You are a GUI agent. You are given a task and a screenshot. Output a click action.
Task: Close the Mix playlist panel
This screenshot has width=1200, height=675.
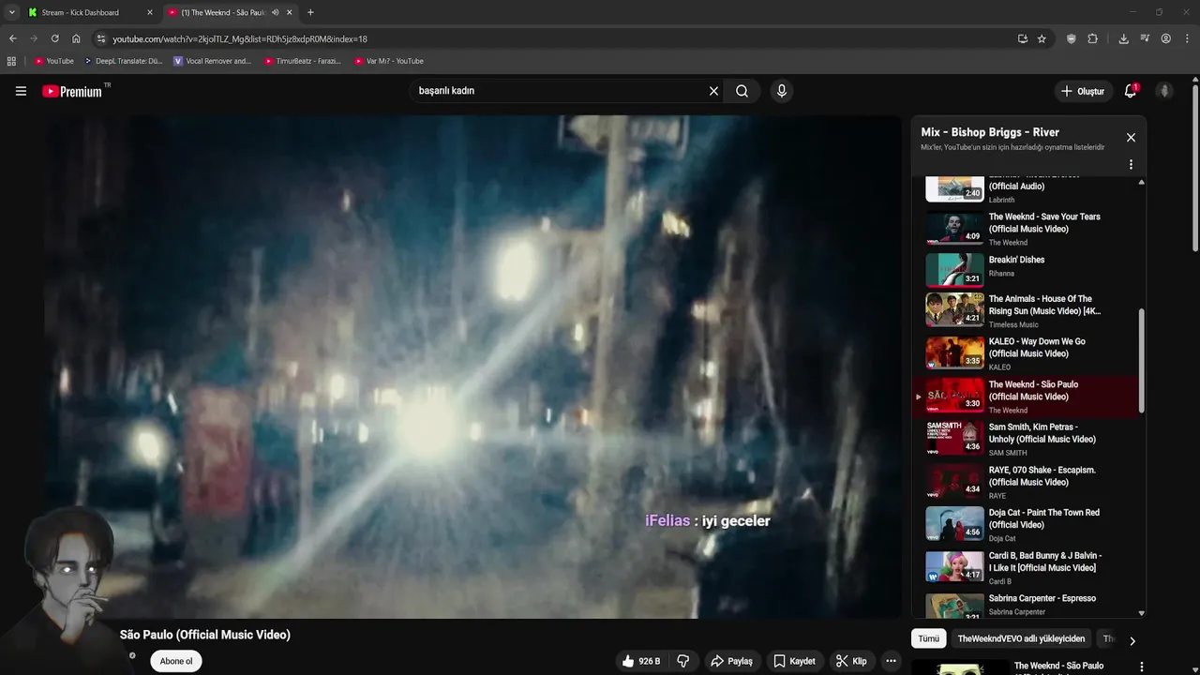[1131, 137]
